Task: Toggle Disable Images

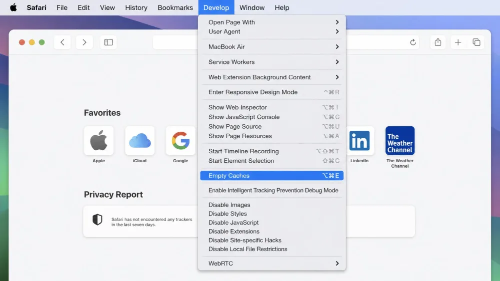Action: (x=271, y=205)
